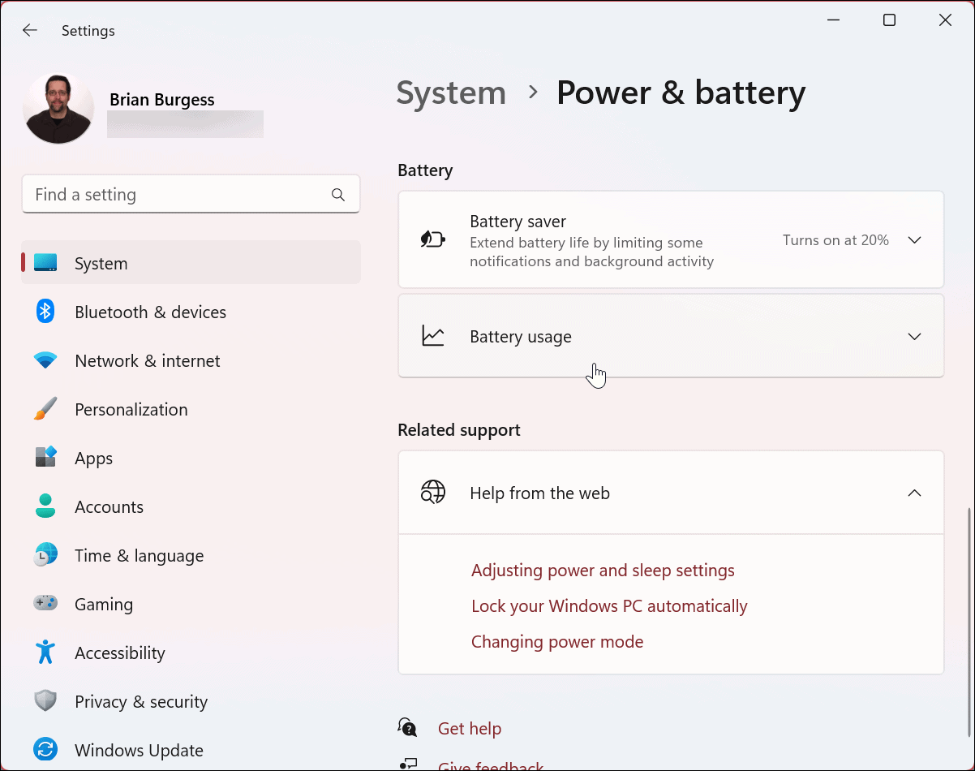975x771 pixels.
Task: Select Accounts in the sidebar
Action: point(191,506)
